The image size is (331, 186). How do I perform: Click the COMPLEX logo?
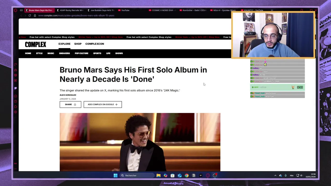(35, 44)
